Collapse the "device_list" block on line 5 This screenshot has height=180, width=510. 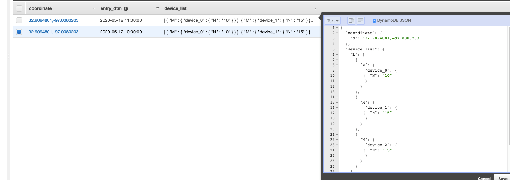pyautogui.click(x=337, y=49)
